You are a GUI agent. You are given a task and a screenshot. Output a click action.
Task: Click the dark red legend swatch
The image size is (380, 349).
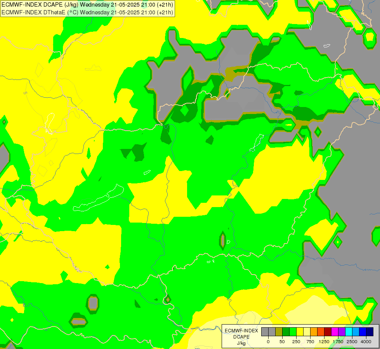[328, 332]
